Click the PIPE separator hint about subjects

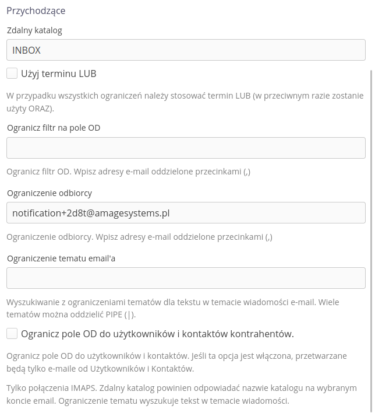[172, 308]
